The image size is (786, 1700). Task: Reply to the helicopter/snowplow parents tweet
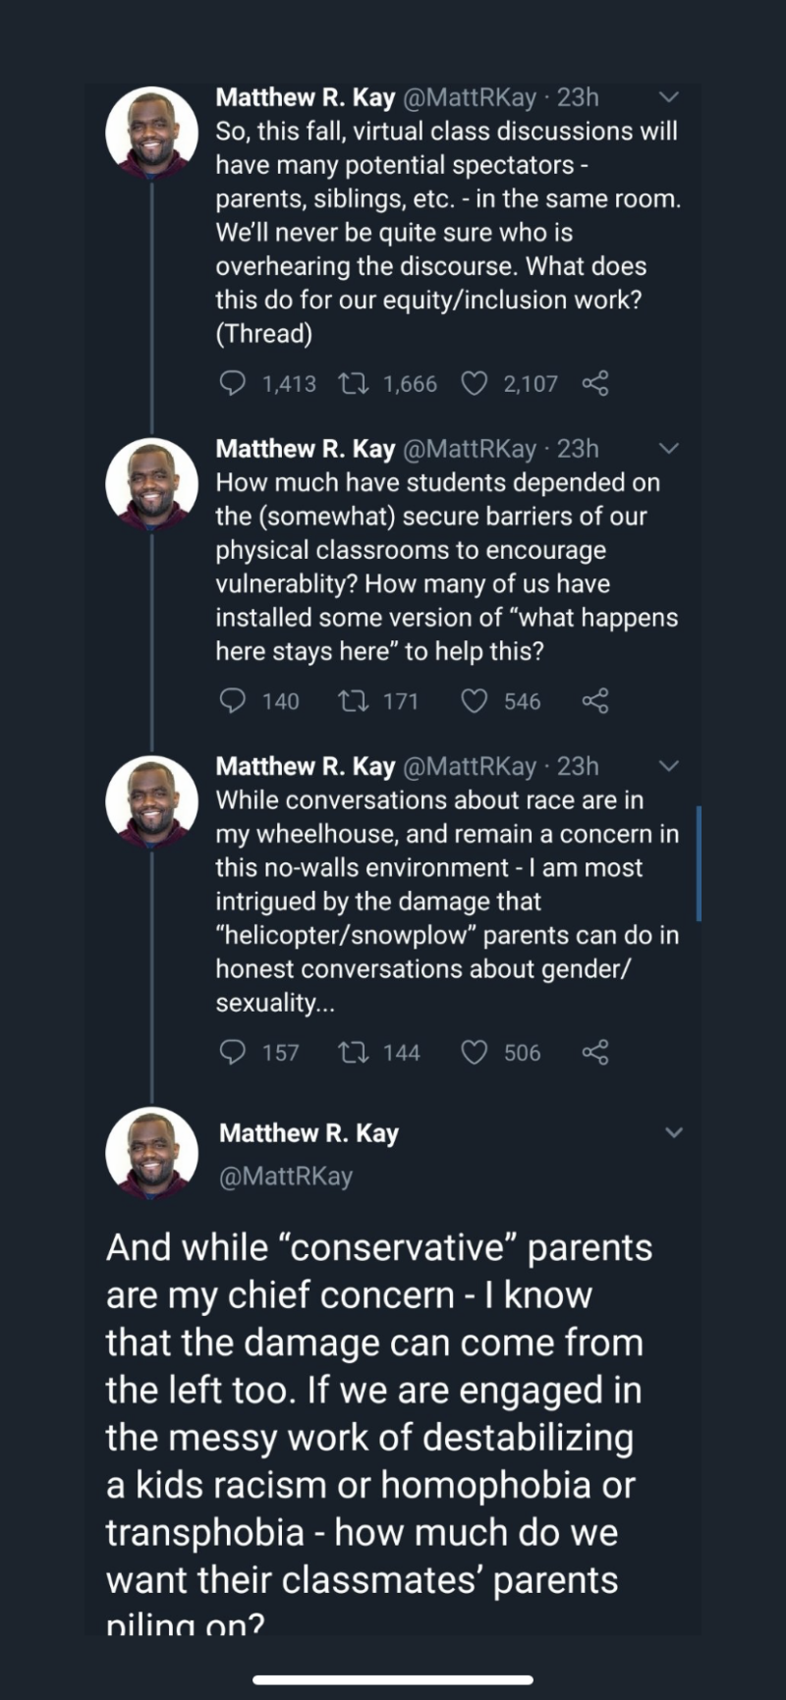click(x=232, y=1052)
